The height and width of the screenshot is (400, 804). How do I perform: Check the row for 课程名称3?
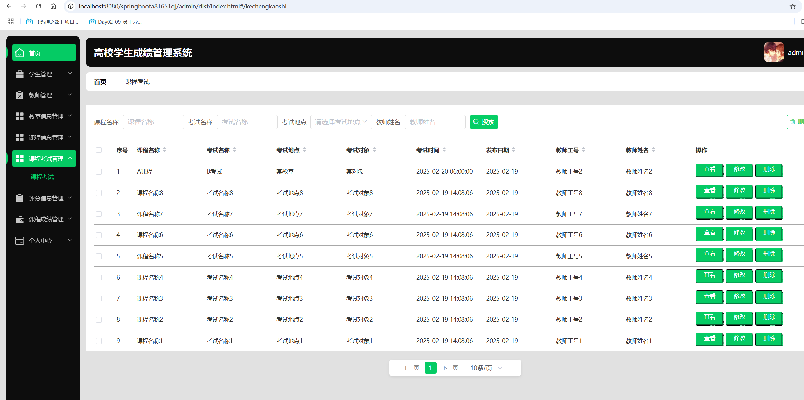point(99,299)
